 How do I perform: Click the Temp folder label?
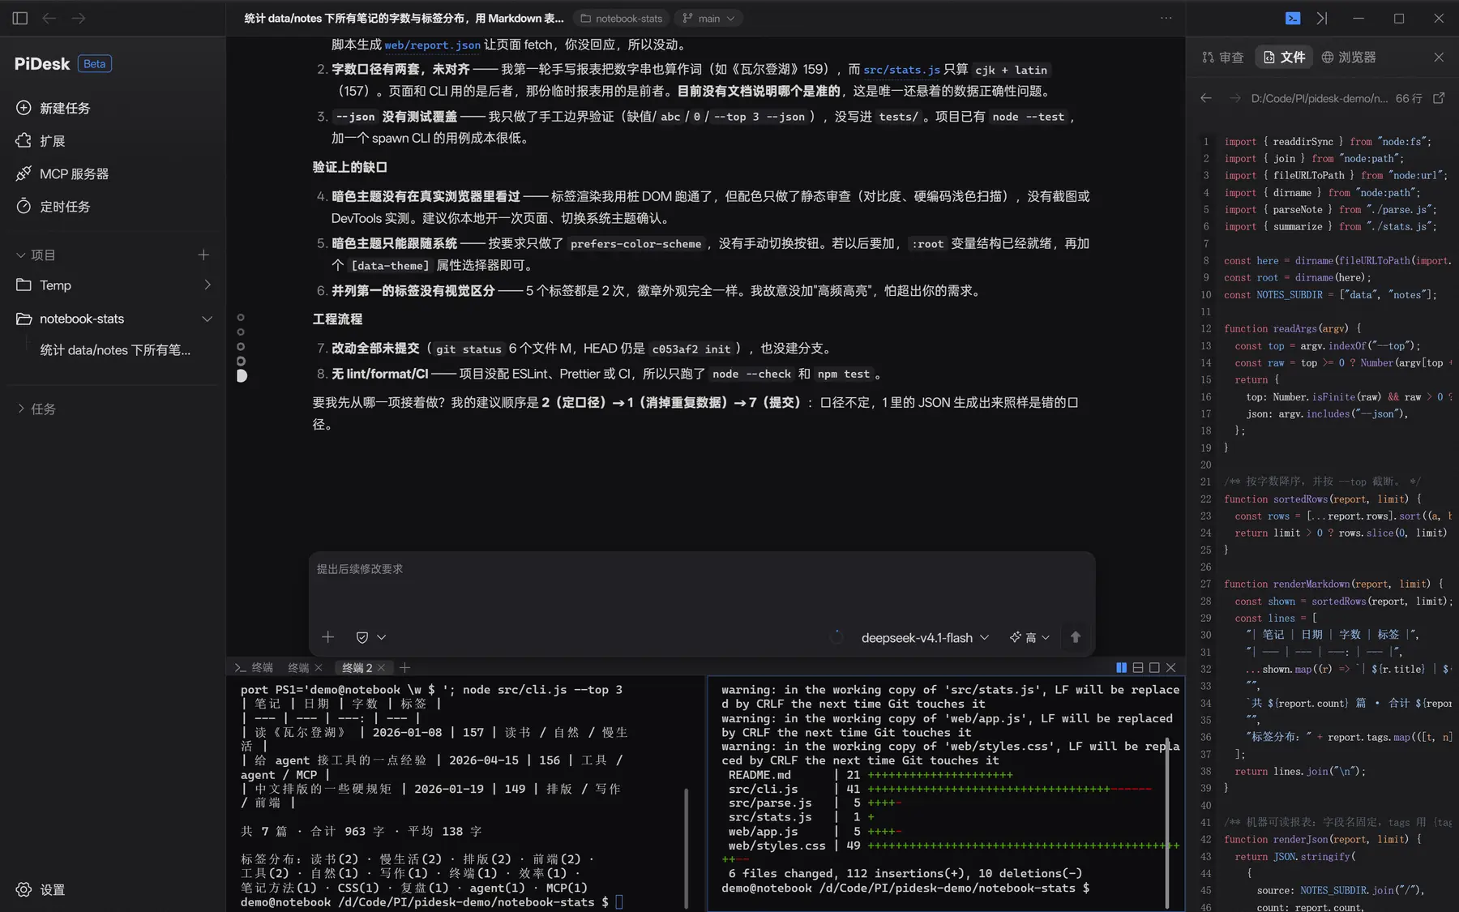(x=55, y=285)
